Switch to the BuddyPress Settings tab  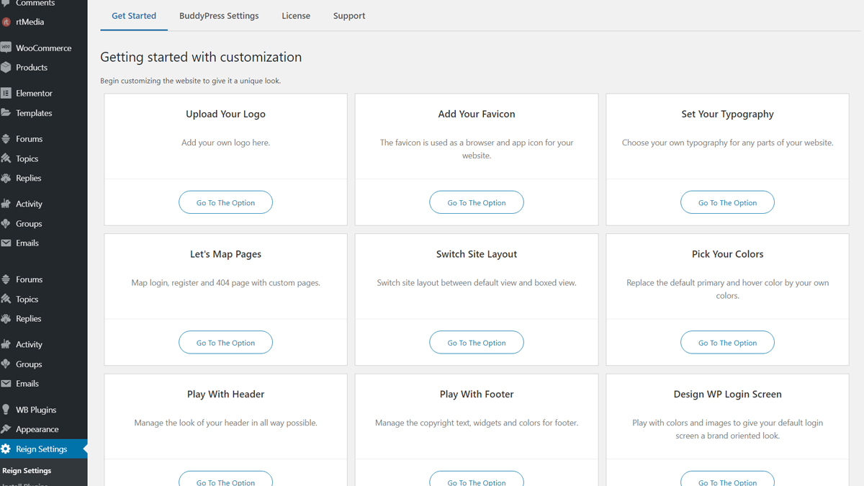219,16
